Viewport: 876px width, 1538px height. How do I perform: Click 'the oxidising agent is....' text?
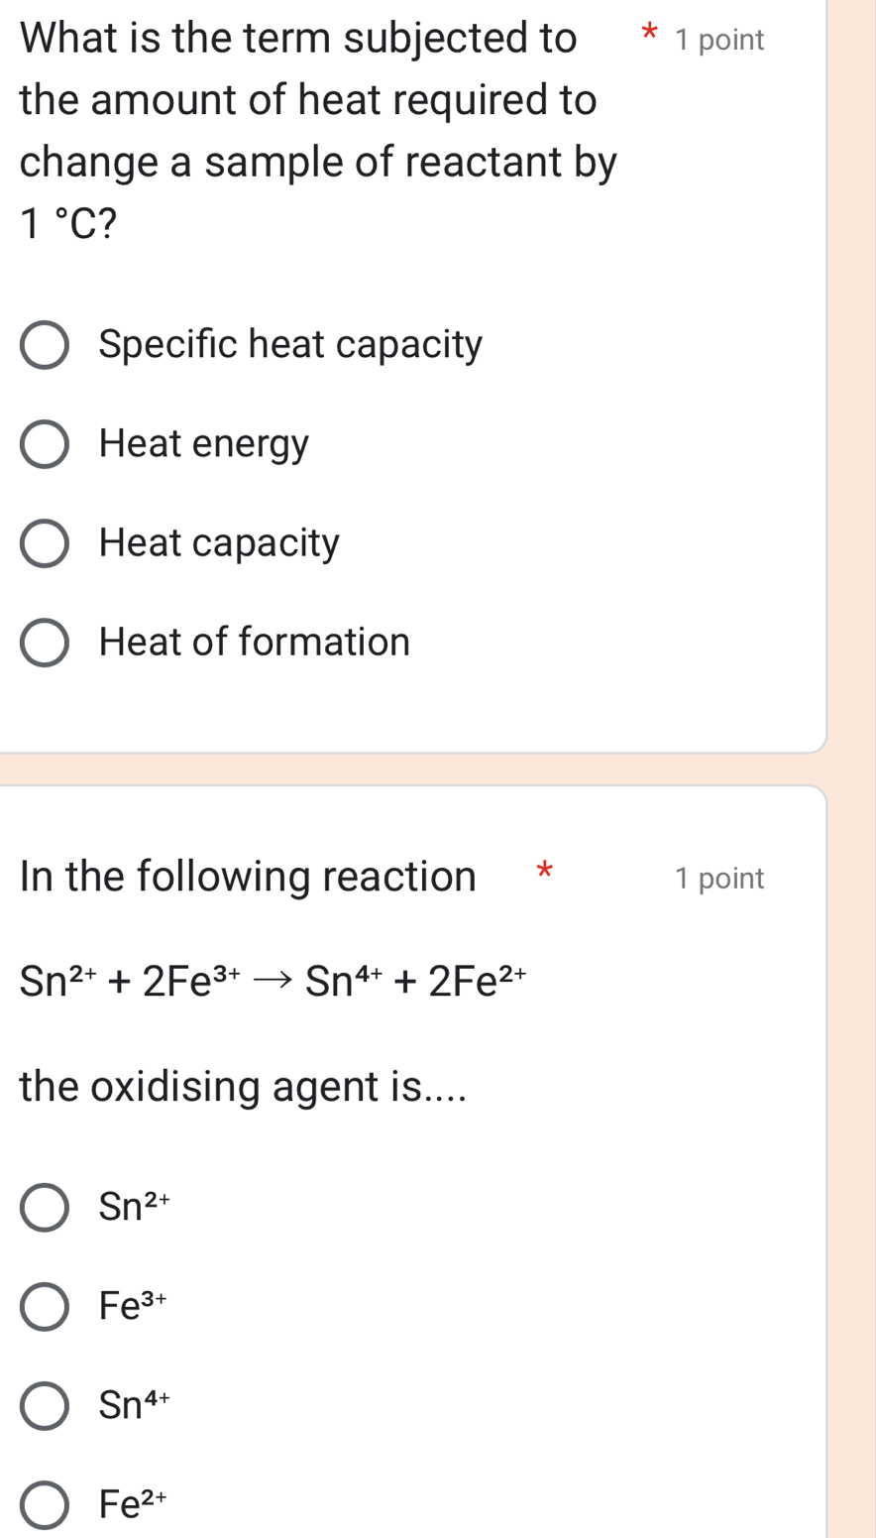pyautogui.click(x=243, y=1086)
